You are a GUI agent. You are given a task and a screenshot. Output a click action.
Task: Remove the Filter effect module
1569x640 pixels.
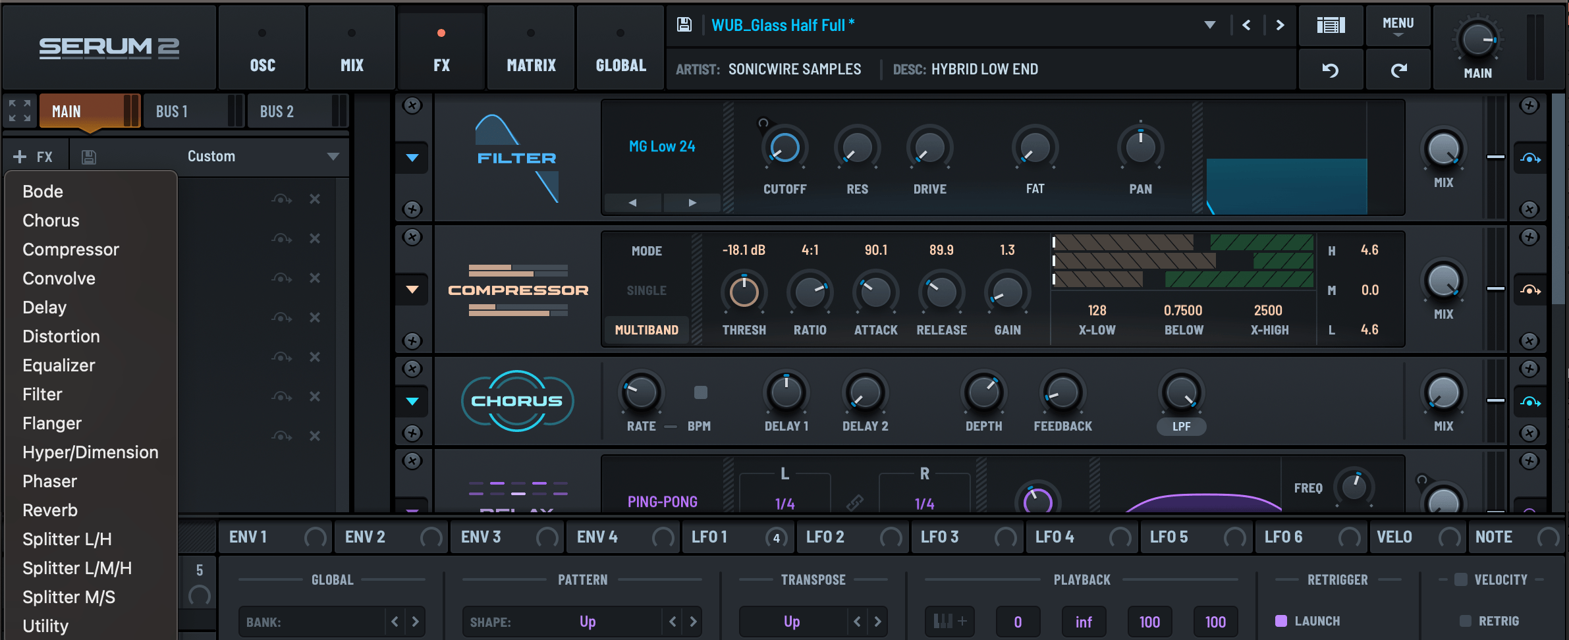tap(412, 105)
